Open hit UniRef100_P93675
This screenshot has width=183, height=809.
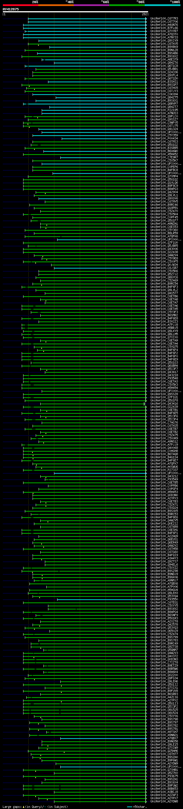pos(164,776)
